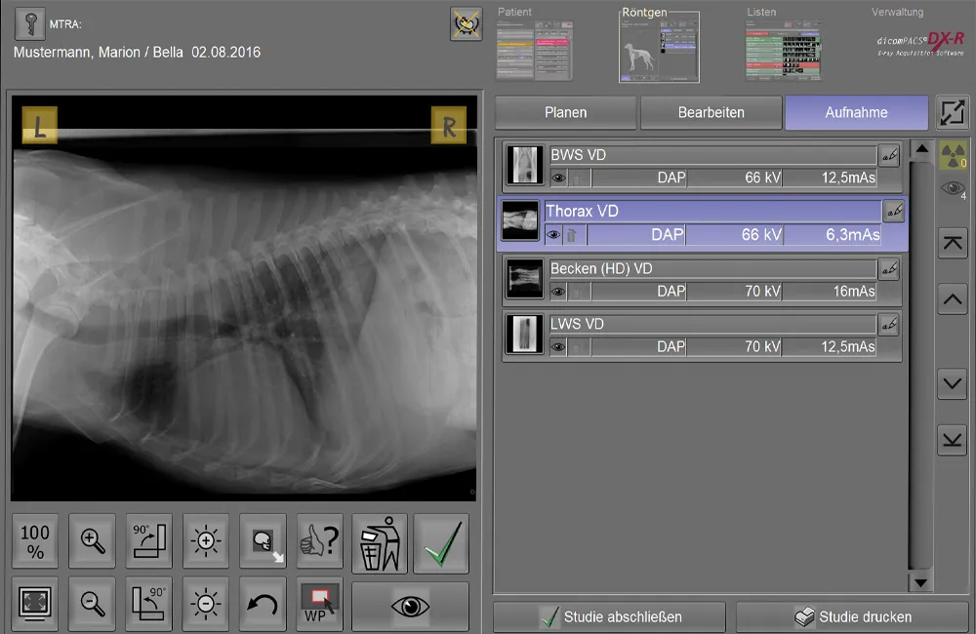Viewport: 976px width, 634px height.
Task: Toggle eye visibility for LWS VD
Action: pos(558,346)
